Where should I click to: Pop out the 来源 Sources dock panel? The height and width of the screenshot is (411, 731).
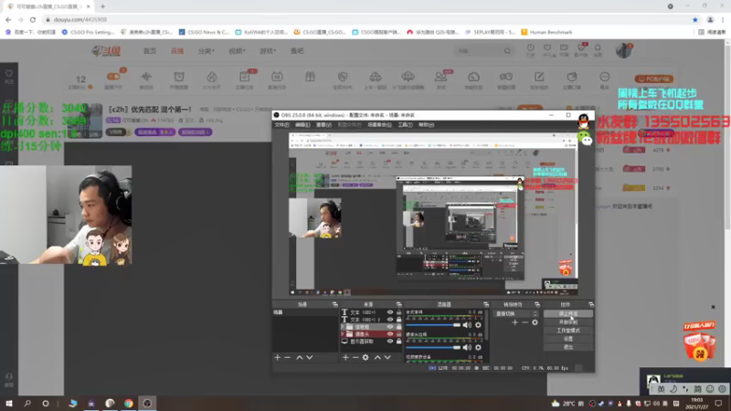(398, 304)
